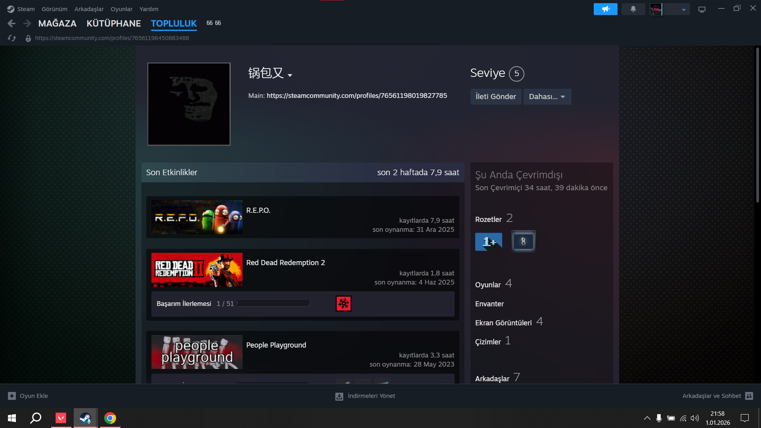Click the profile avatar image
This screenshot has width=761, height=428.
(189, 104)
